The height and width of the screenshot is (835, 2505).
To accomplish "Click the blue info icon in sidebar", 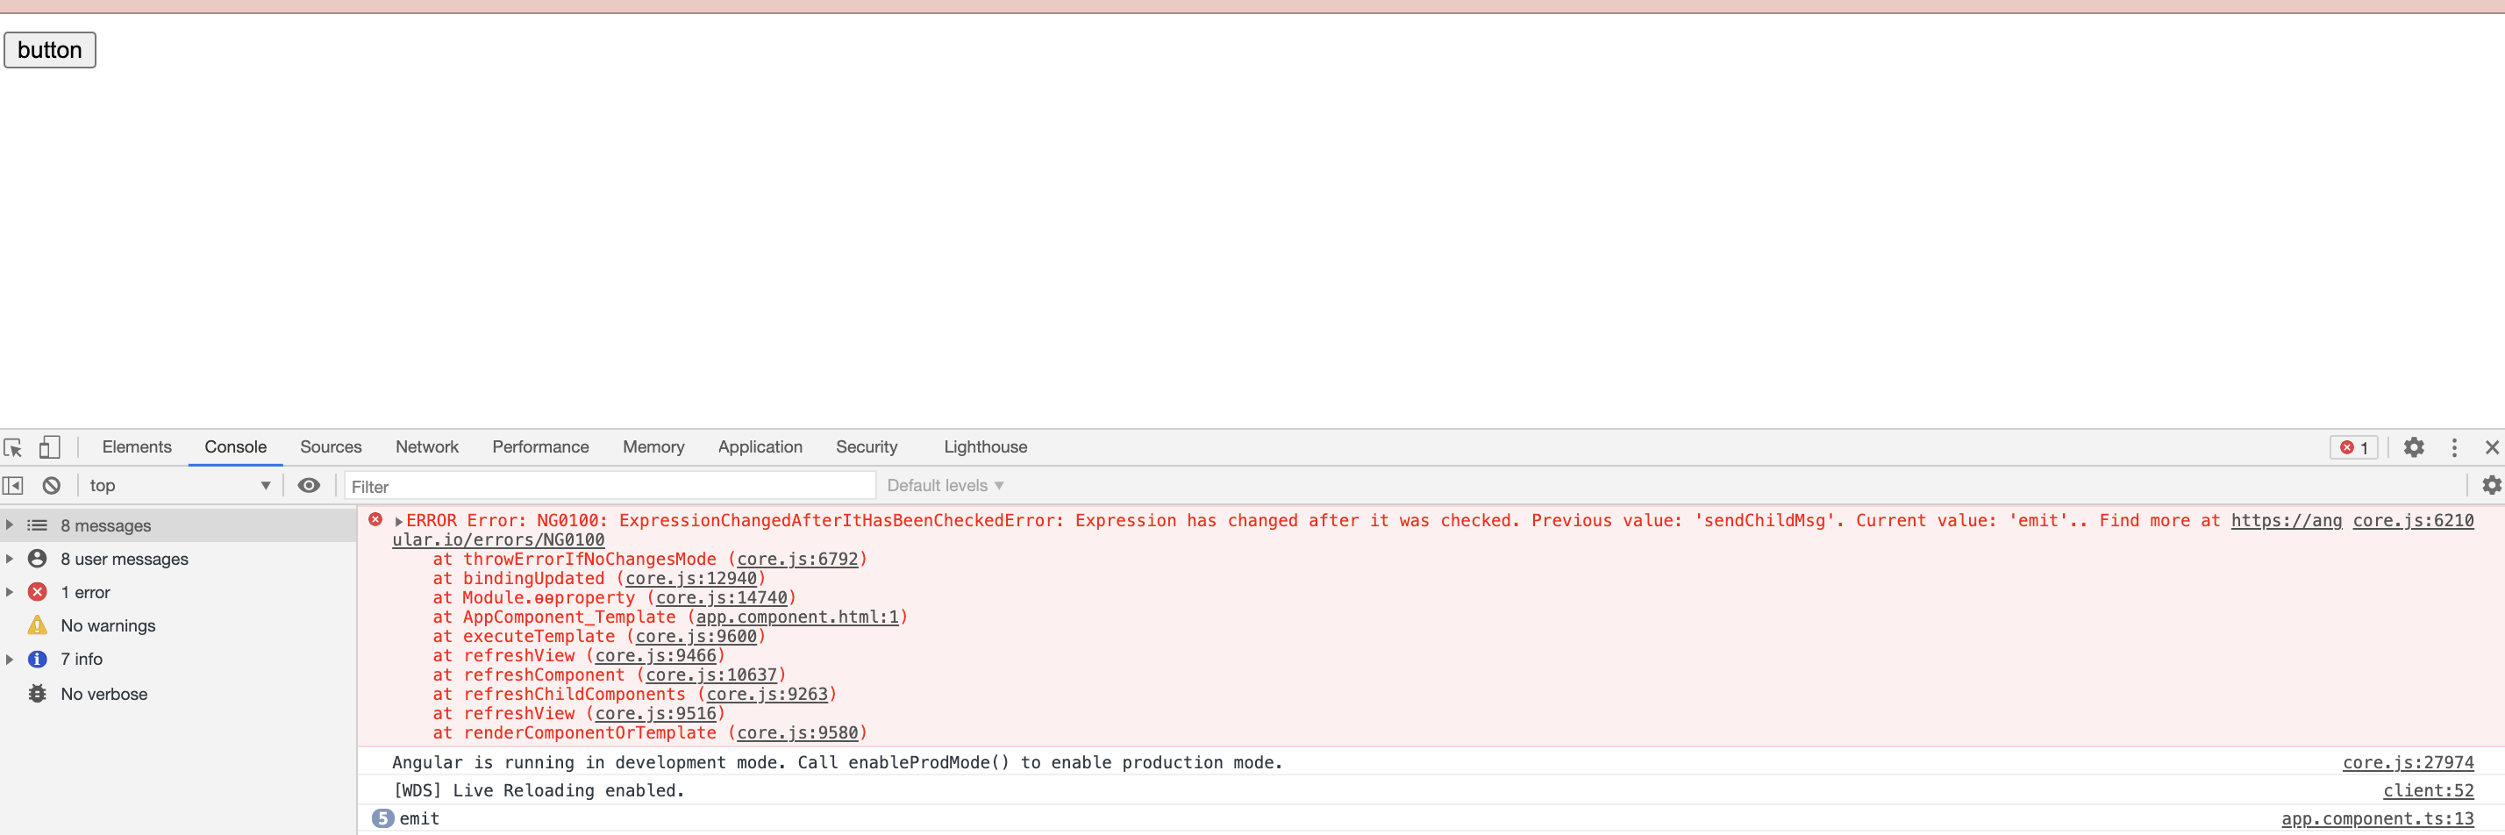I will point(37,659).
